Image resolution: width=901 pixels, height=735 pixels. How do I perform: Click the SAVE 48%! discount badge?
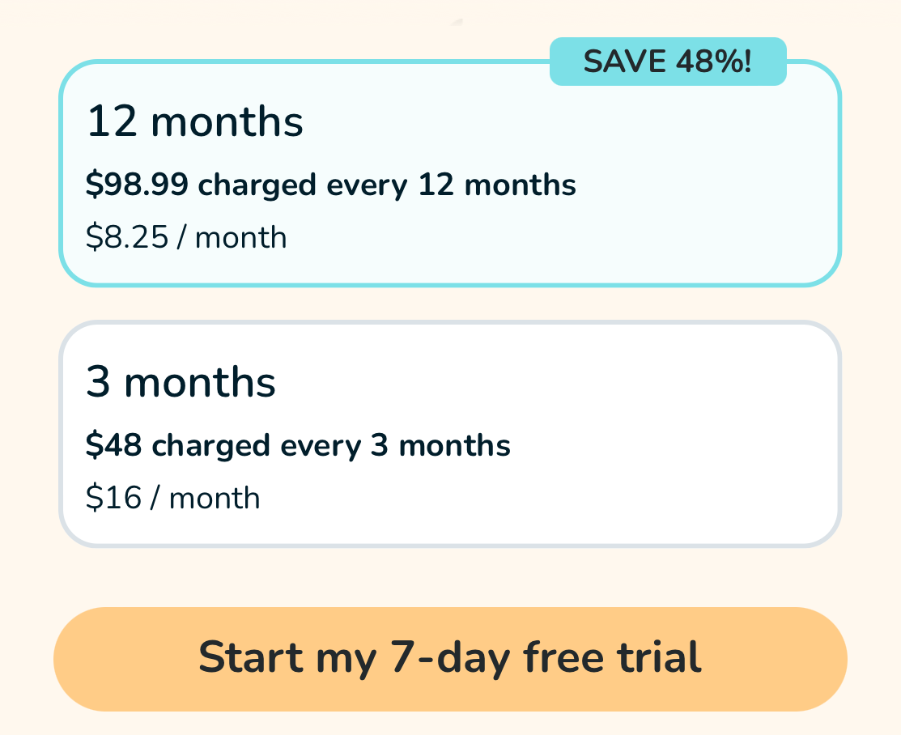tap(668, 62)
